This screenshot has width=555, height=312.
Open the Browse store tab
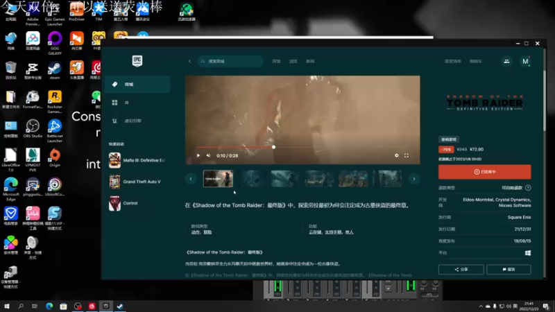[293, 61]
